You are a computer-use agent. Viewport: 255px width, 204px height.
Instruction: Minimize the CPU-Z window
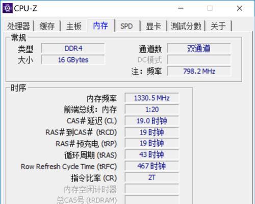pyautogui.click(x=181, y=8)
